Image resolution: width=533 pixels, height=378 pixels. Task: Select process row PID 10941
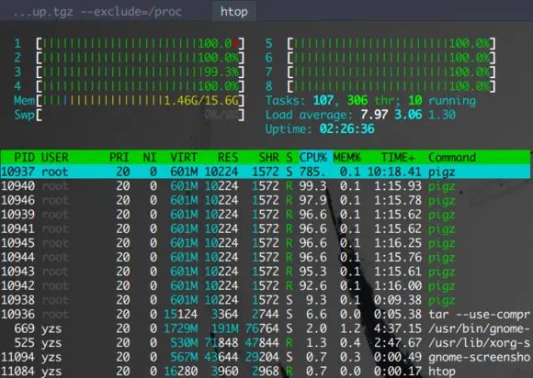click(x=266, y=228)
